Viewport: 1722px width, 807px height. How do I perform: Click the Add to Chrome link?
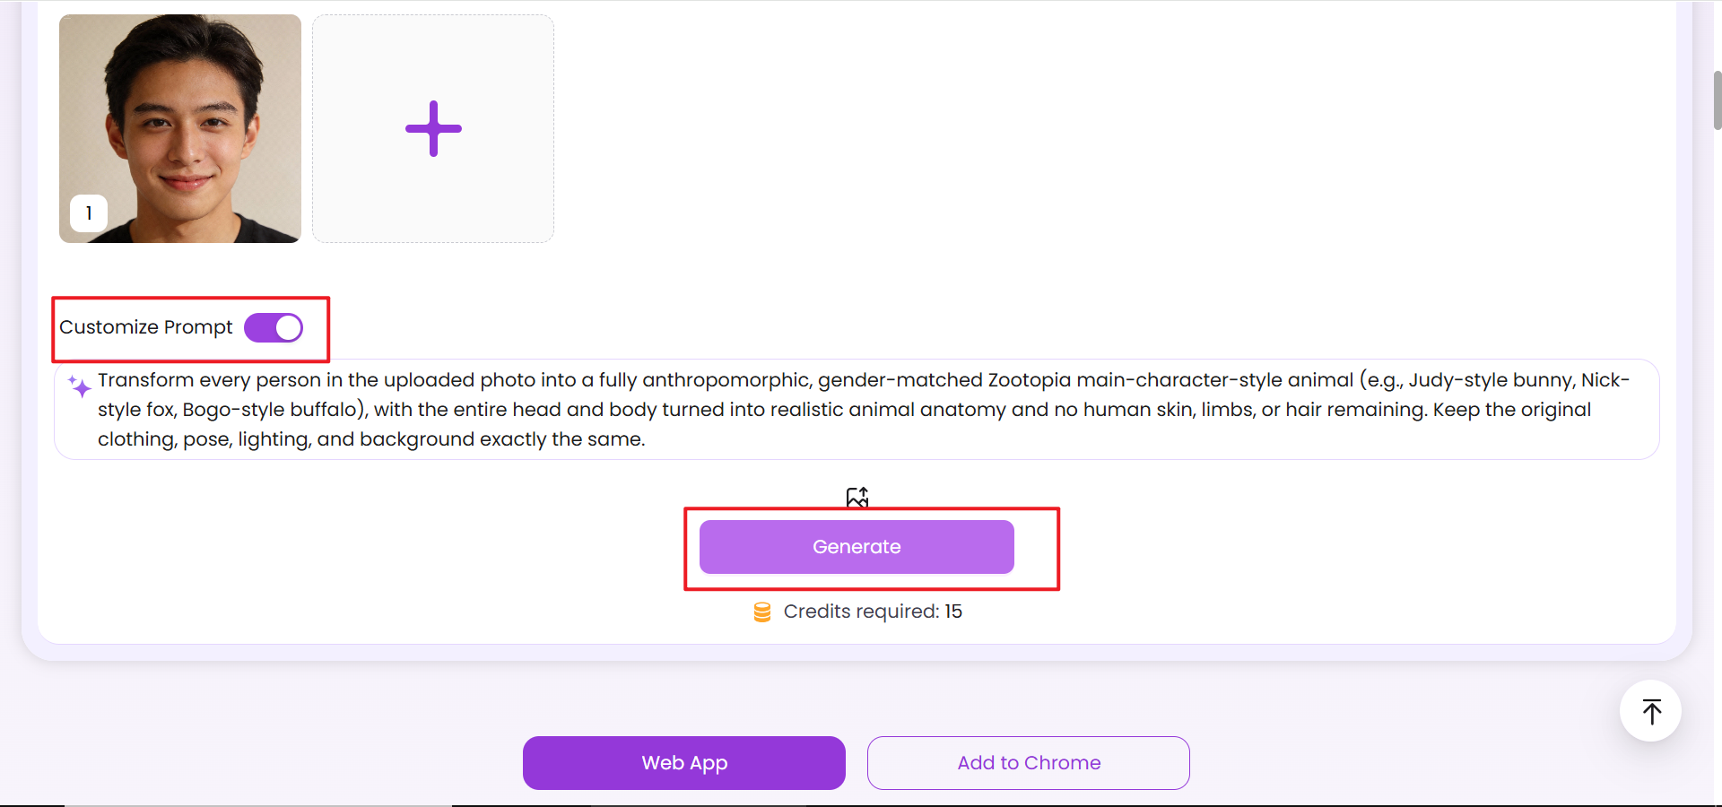1028,763
